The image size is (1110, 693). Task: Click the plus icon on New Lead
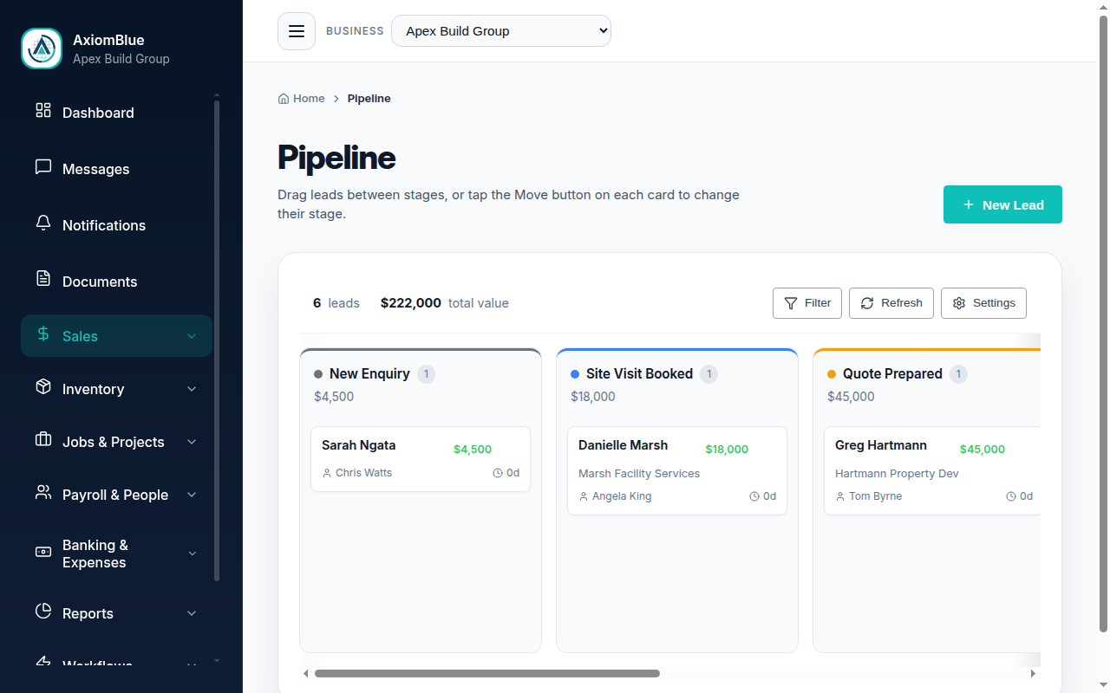pyautogui.click(x=969, y=205)
